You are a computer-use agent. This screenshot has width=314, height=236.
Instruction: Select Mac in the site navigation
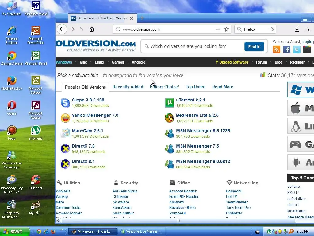coord(83,62)
